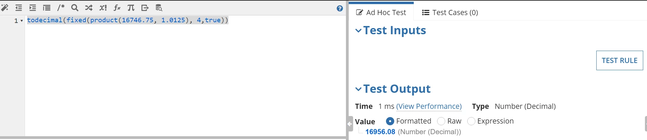Open the View Performance link
This screenshot has height=140, width=647.
coord(429,106)
